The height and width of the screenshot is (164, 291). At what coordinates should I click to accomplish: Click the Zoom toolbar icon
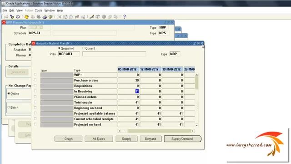(98, 17)
